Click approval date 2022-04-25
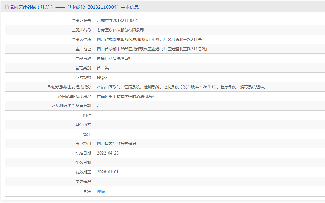Screen dimensions: 325x203 coord(108,153)
